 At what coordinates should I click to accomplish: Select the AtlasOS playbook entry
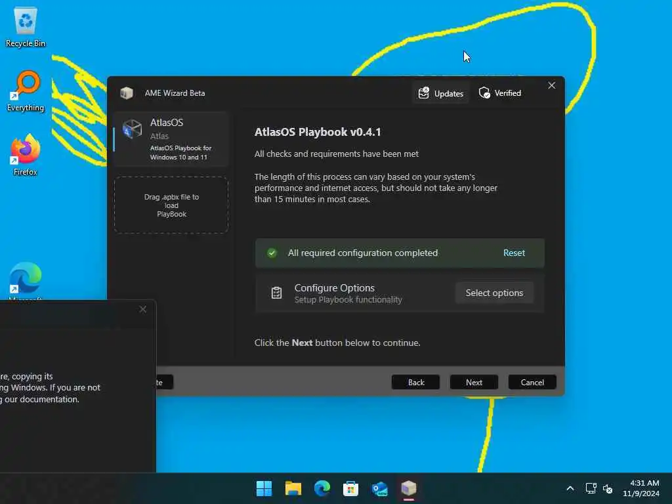click(171, 139)
